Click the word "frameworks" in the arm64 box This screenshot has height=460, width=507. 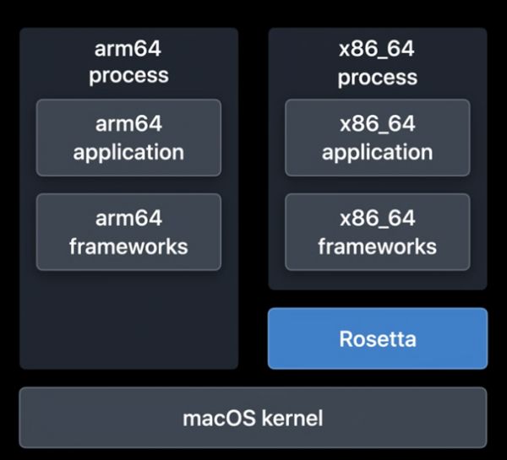tap(128, 247)
